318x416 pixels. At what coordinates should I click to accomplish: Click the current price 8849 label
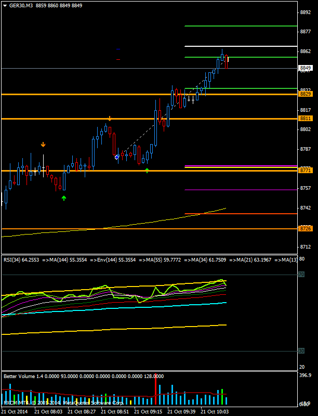306,68
